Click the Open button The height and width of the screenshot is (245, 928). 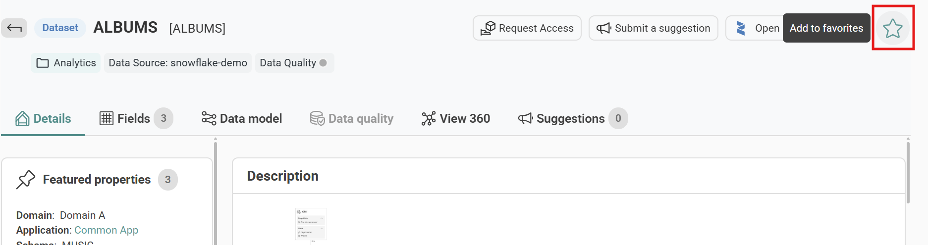pyautogui.click(x=754, y=28)
